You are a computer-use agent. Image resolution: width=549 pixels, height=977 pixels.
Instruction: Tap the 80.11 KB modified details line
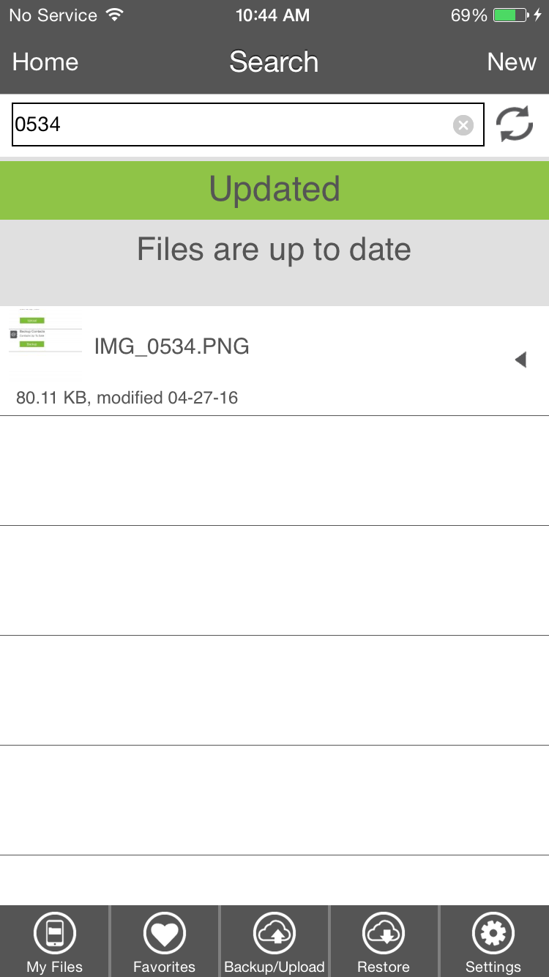(x=127, y=398)
